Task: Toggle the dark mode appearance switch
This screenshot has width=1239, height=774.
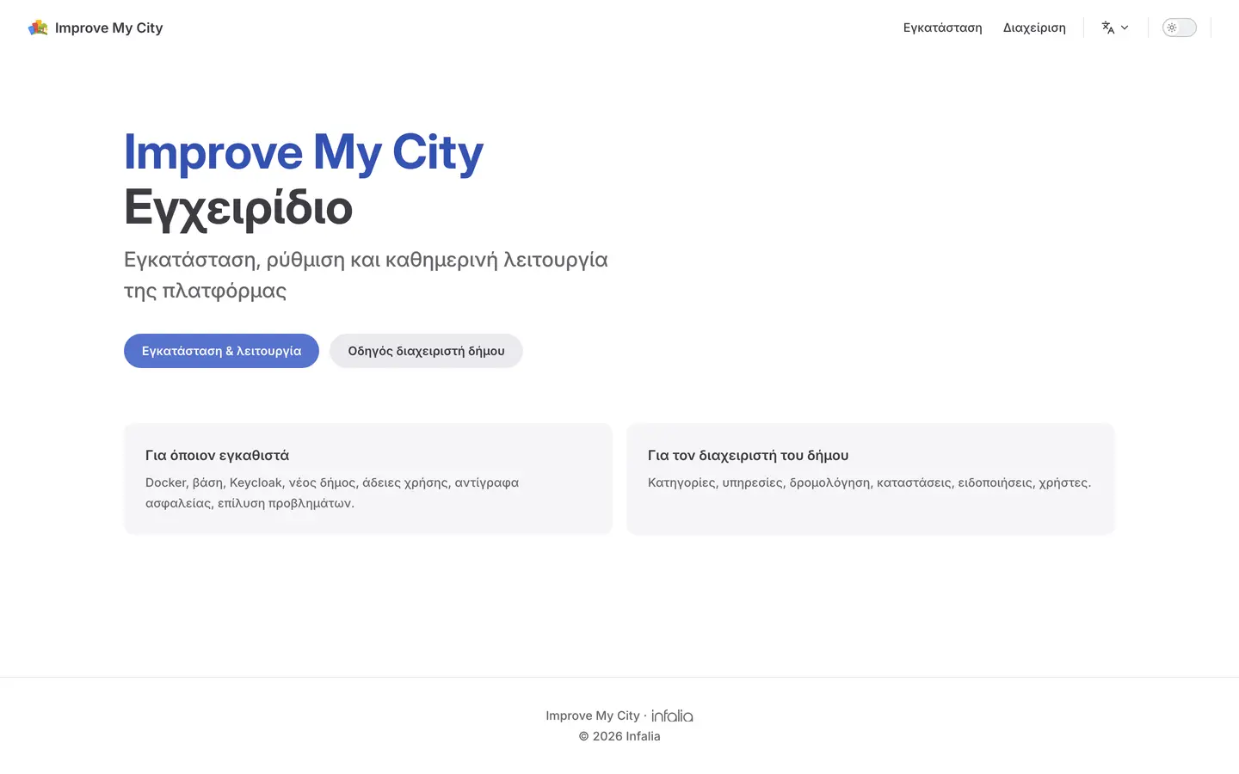Action: (1180, 28)
